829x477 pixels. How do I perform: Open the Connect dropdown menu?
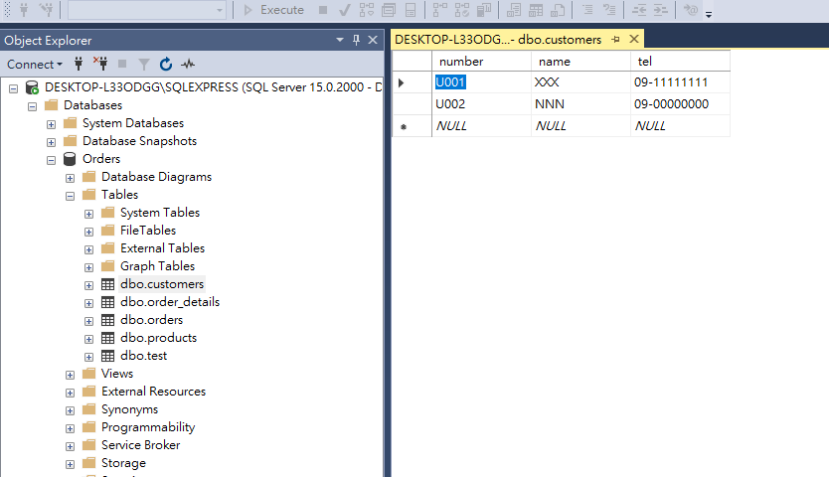click(x=35, y=64)
